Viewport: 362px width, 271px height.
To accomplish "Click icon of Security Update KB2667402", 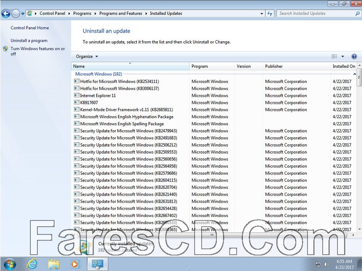I will pos(77,215).
